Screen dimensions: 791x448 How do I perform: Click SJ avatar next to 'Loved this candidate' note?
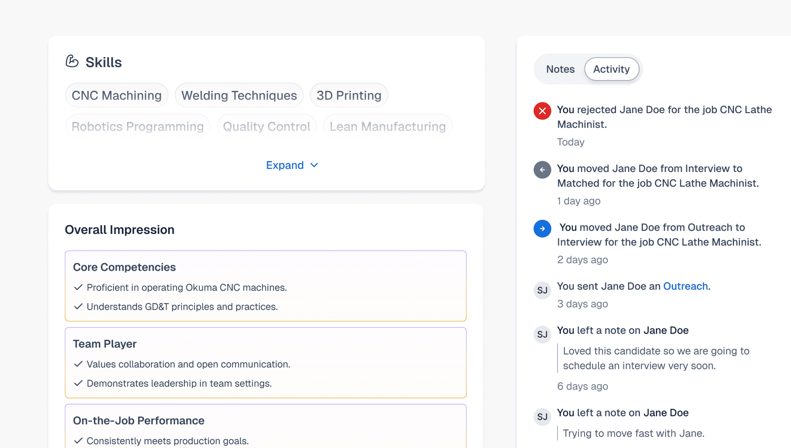point(542,334)
